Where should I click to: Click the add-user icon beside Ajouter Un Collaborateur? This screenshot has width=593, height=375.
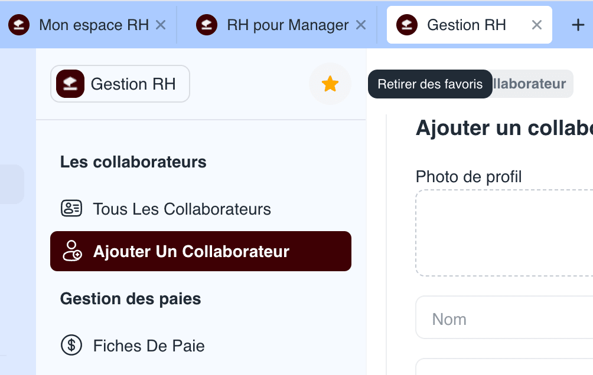(x=72, y=251)
